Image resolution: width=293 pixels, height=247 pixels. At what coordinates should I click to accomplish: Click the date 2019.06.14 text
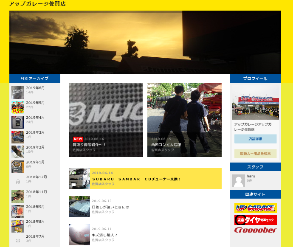tap(102, 173)
